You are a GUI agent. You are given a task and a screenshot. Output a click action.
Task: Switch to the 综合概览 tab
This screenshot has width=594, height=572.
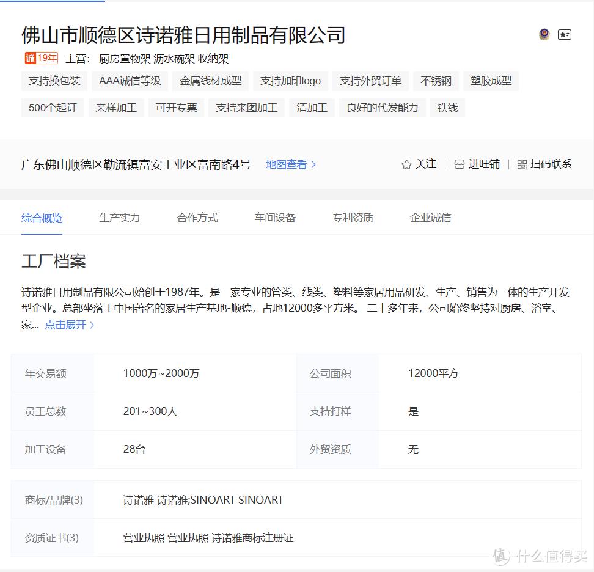42,218
